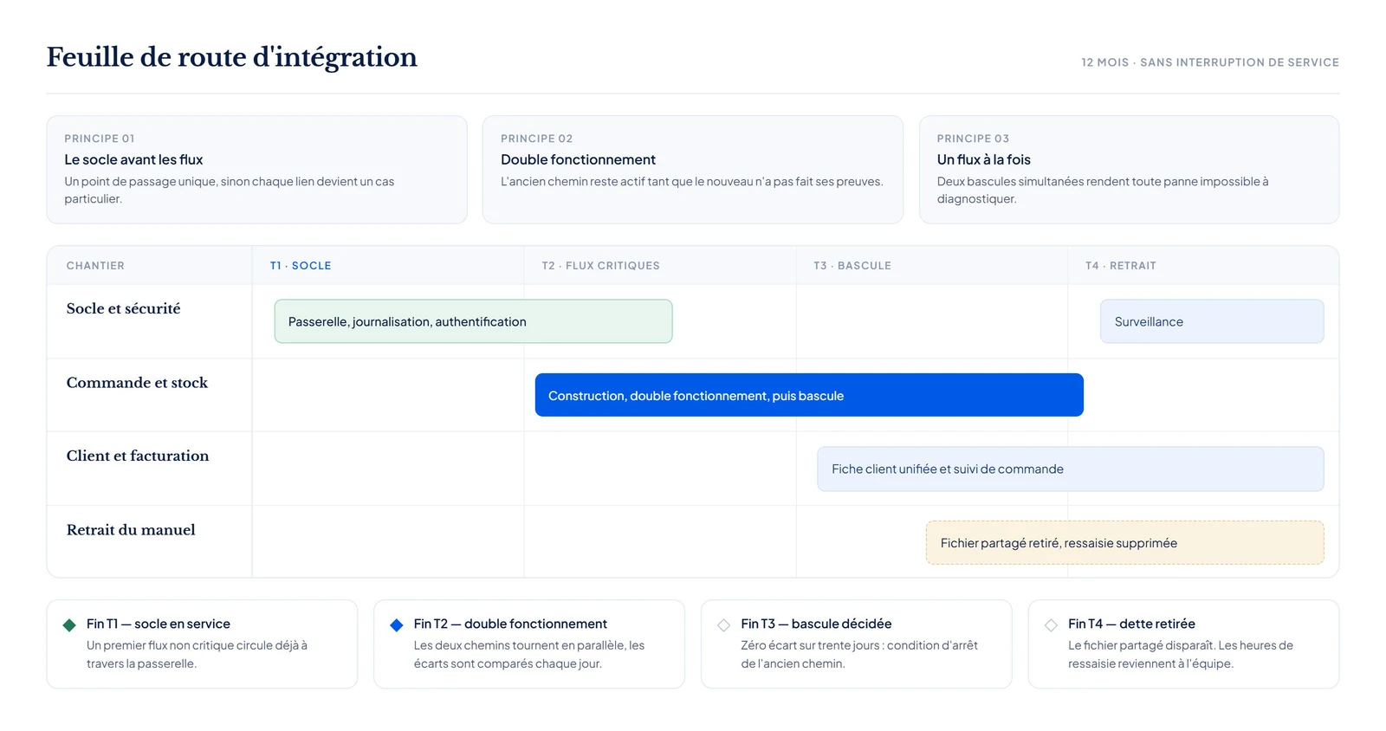Viewport: 1386px width, 731px height.
Task: Open the Principe 01 Le socle avant les flux card
Action: point(256,170)
